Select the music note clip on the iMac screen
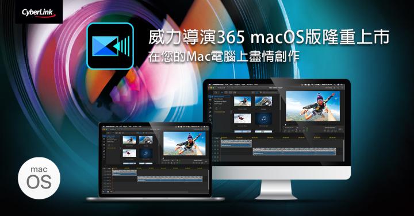Image resolution: width=414 pixels, height=216 pixels. (263, 119)
